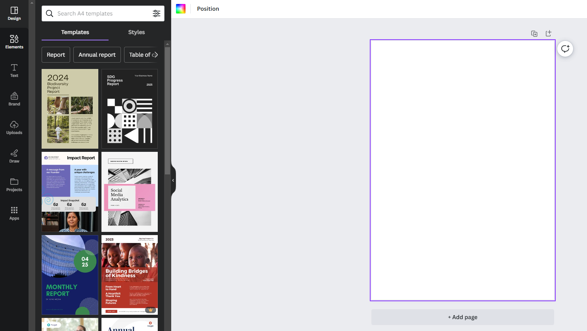Screen dimensions: 587x331
Task: Click the Position toolbar button
Action: pos(208,9)
